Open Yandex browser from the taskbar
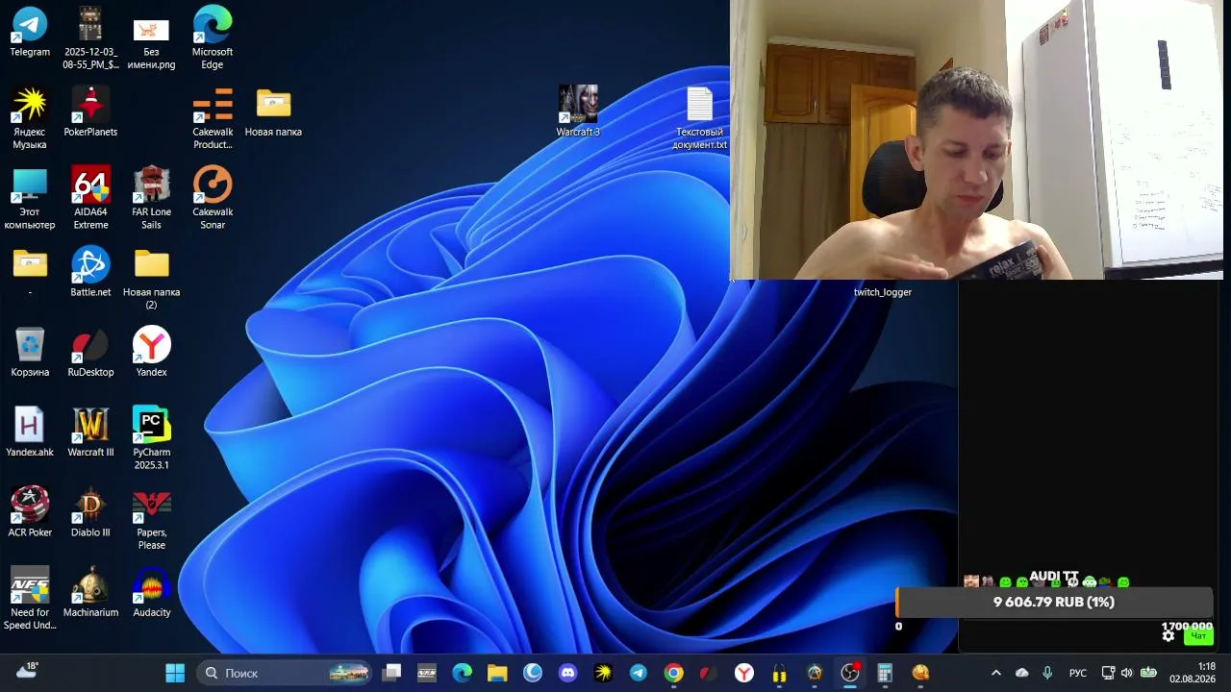This screenshot has height=692, width=1231. click(x=744, y=673)
